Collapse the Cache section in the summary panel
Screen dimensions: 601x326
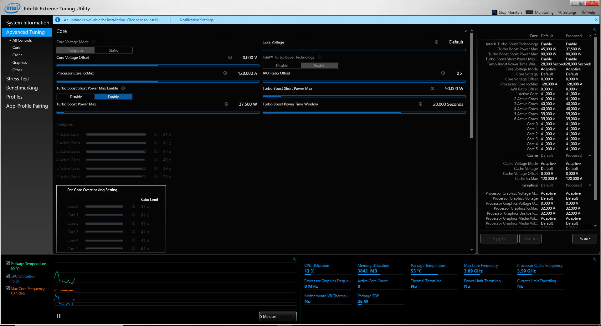[x=590, y=155]
